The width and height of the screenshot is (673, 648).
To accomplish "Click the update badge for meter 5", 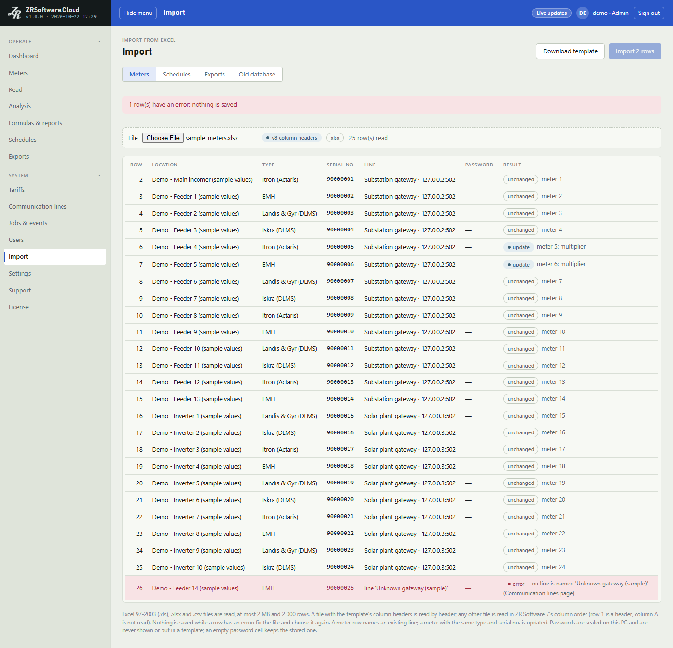I will click(x=519, y=247).
